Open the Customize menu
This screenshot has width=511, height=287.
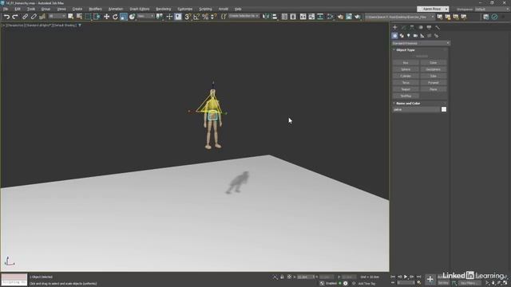(x=185, y=9)
